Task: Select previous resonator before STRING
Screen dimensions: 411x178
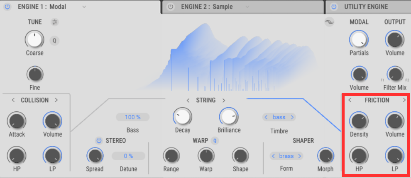Action: point(188,100)
